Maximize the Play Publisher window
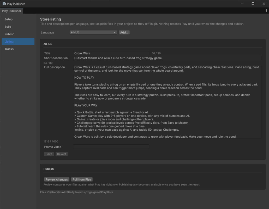 pos(253,4)
